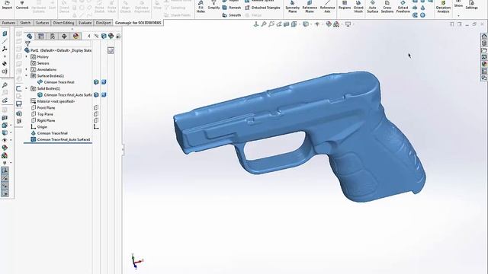Run the Auto Surface command
The height and width of the screenshot is (274, 488).
[373, 7]
